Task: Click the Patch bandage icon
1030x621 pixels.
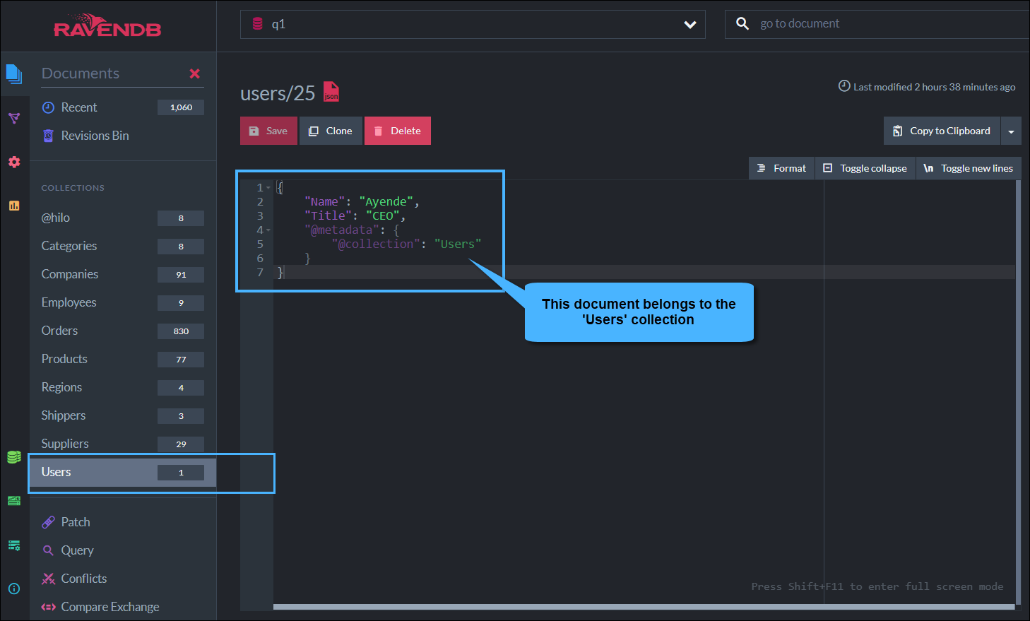Action: point(48,522)
